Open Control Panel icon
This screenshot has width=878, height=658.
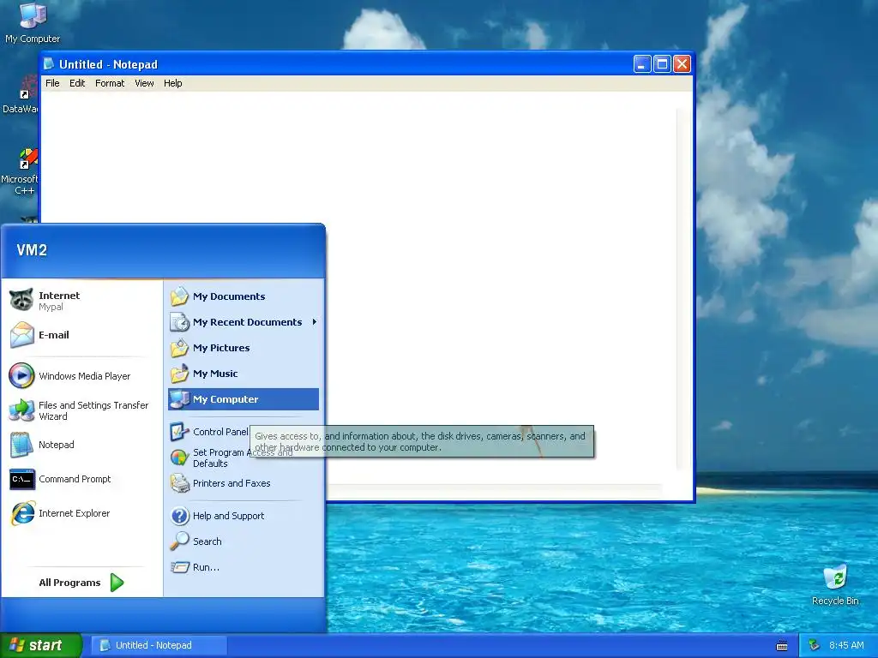pos(179,432)
